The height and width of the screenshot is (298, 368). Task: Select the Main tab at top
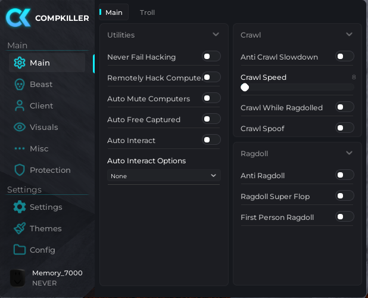(114, 13)
